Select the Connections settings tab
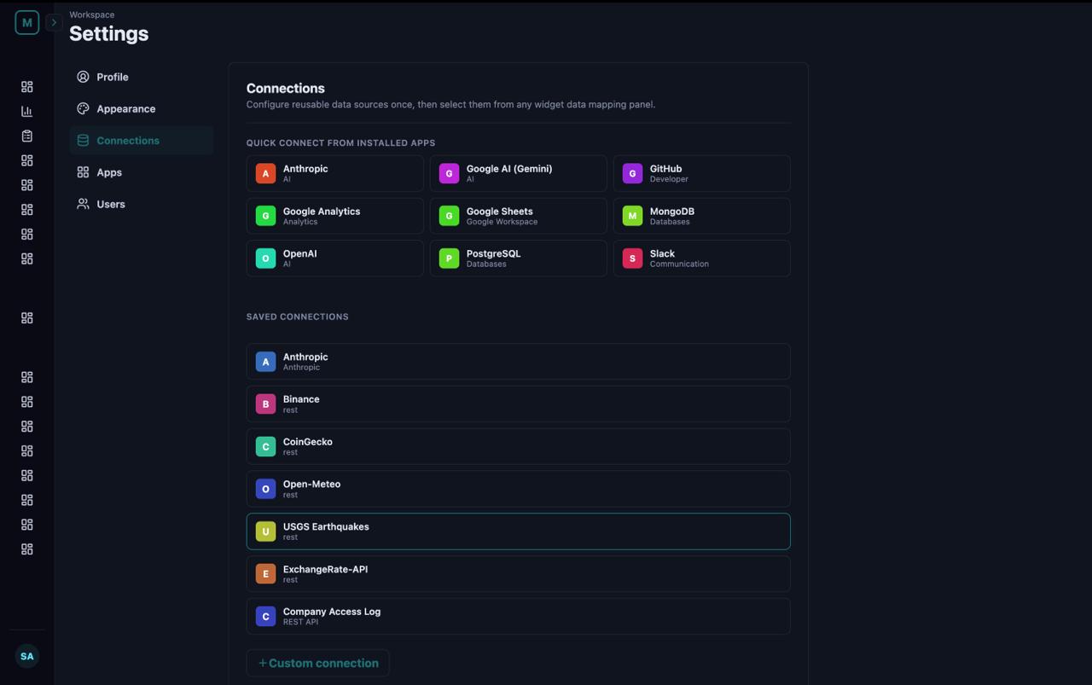The width and height of the screenshot is (1092, 685). click(x=142, y=140)
